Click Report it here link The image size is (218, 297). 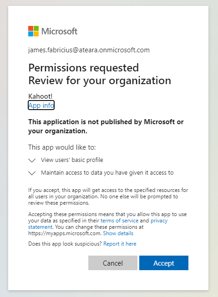[120, 244]
